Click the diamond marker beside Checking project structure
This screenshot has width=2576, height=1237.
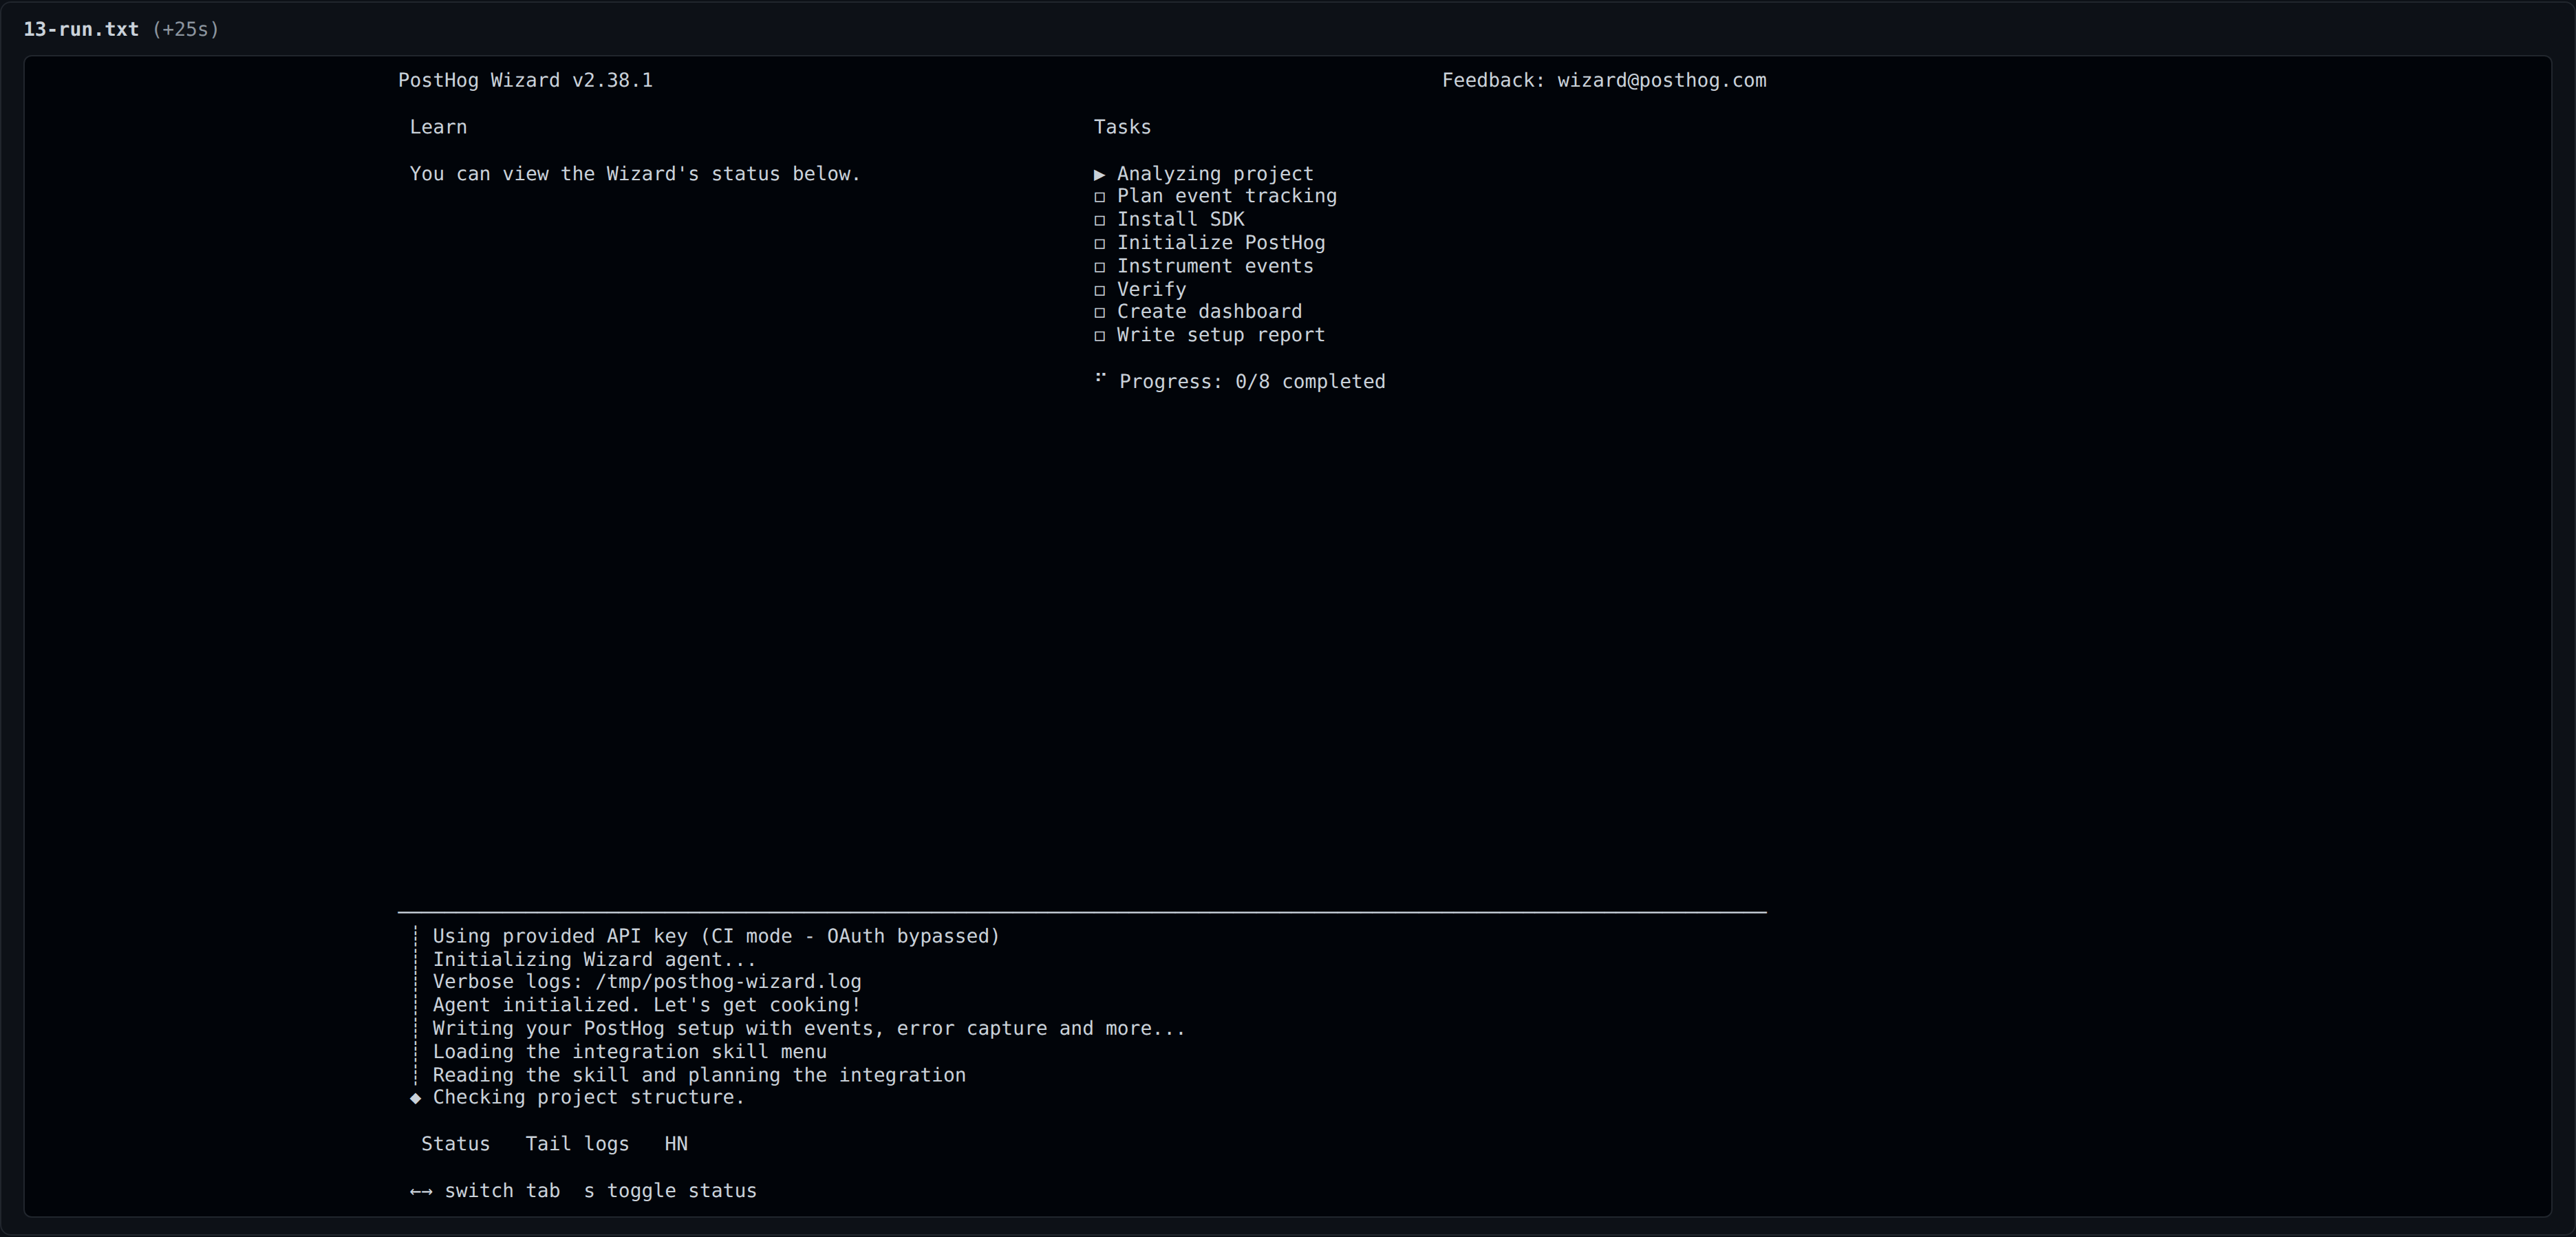pyautogui.click(x=416, y=1098)
